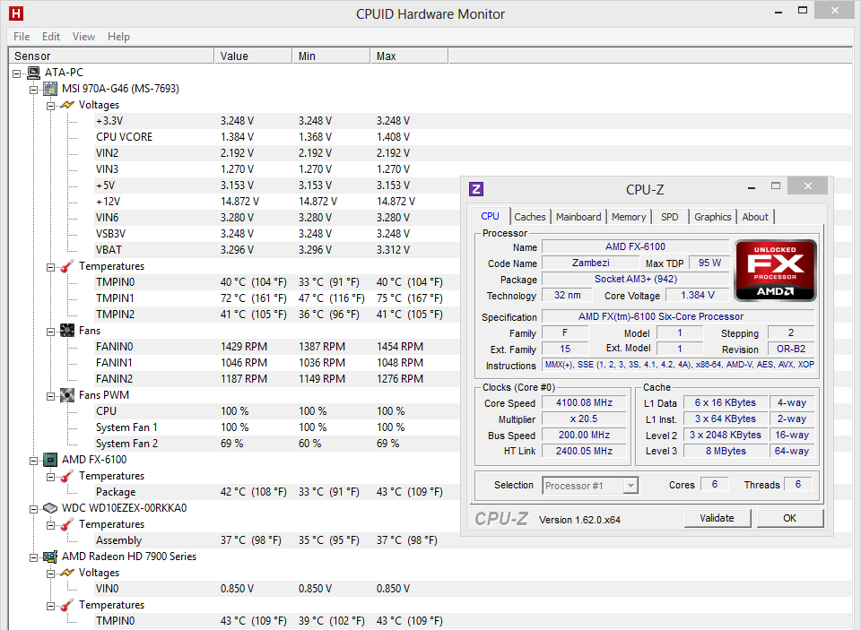Click the Radeon HD 7900 graphics card icon

[x=50, y=557]
